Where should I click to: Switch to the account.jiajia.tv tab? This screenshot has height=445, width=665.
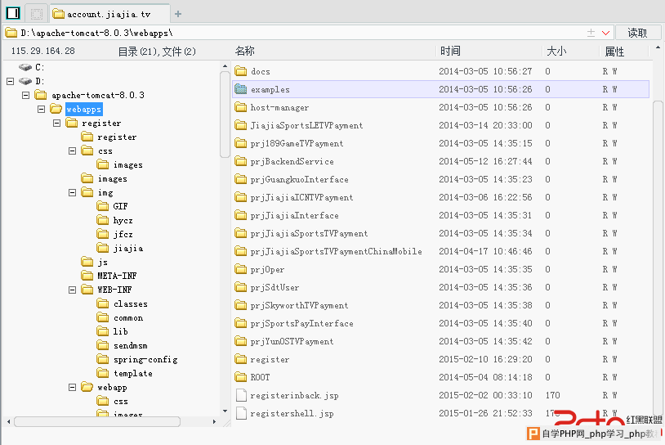pos(109,14)
